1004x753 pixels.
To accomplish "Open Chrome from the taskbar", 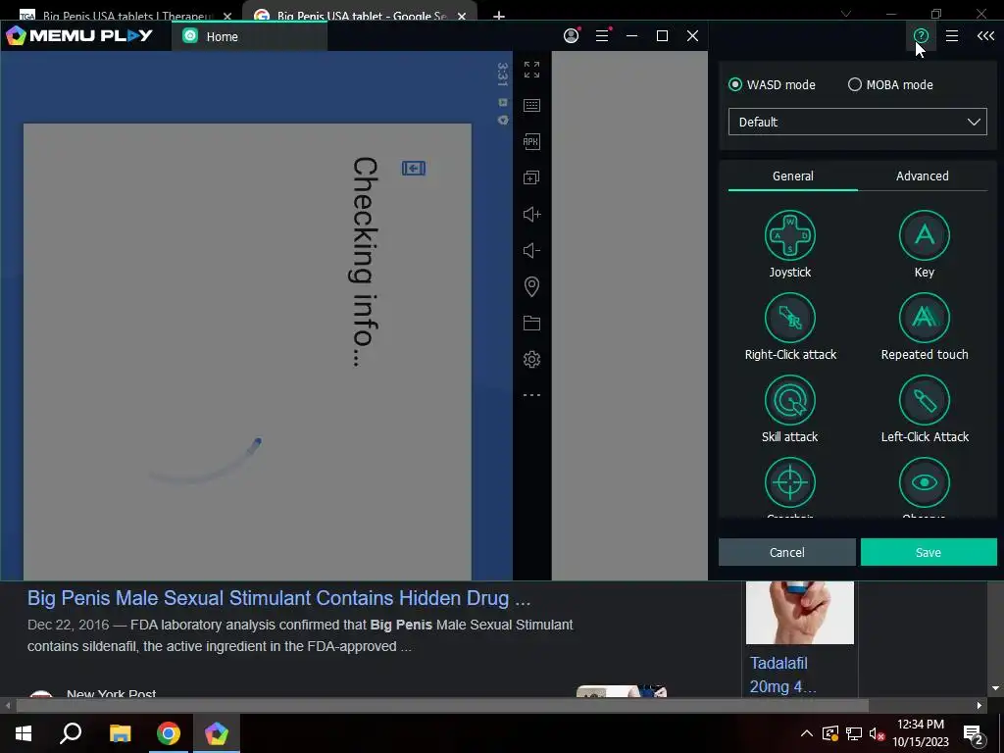I will 169,733.
